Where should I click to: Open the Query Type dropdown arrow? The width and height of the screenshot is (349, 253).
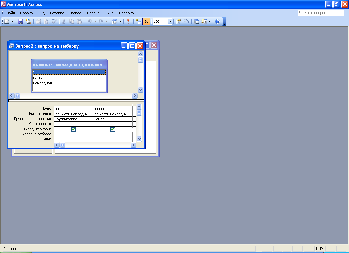(x=120, y=21)
